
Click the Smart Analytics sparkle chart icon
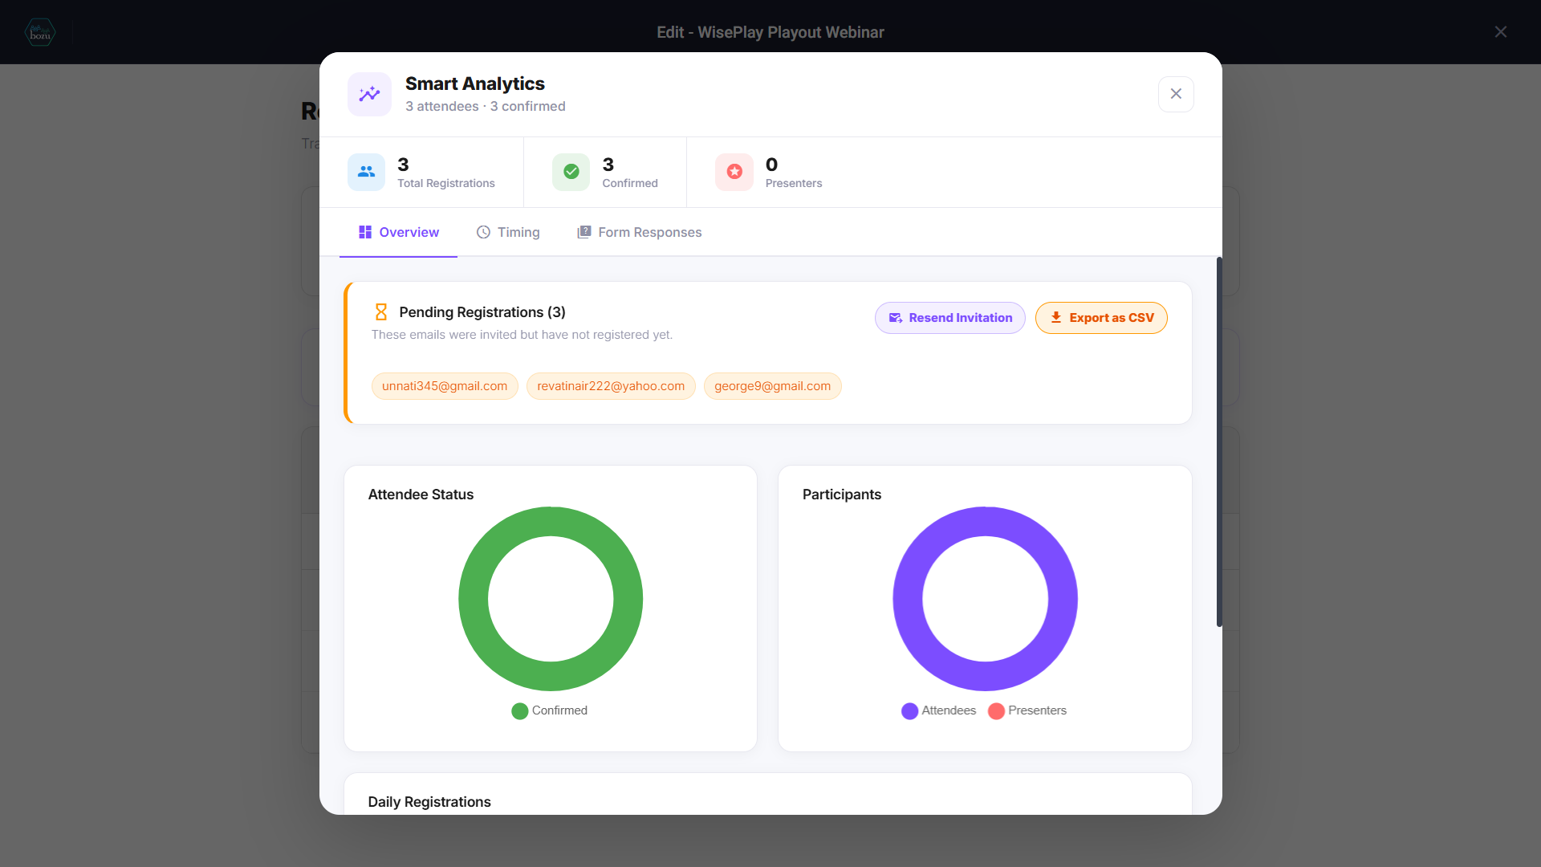(x=369, y=95)
